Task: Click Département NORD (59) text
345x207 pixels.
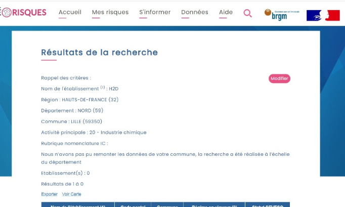Action: click(x=72, y=110)
